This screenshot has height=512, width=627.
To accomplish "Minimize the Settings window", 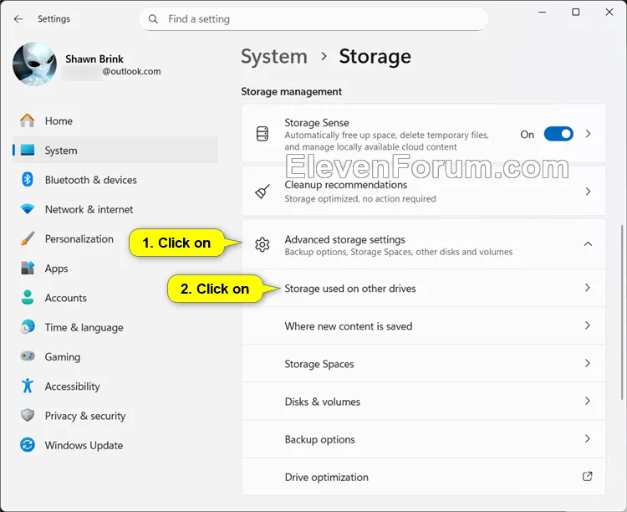I will coord(543,12).
